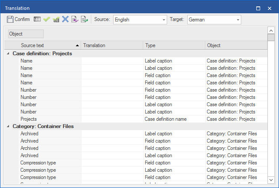Image resolution: width=279 pixels, height=188 pixels.
Task: Click the approve all checkmark icon
Action: (x=56, y=19)
